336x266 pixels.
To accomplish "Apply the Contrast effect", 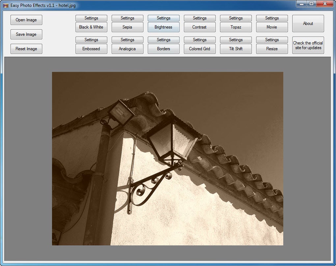I will coord(200,27).
